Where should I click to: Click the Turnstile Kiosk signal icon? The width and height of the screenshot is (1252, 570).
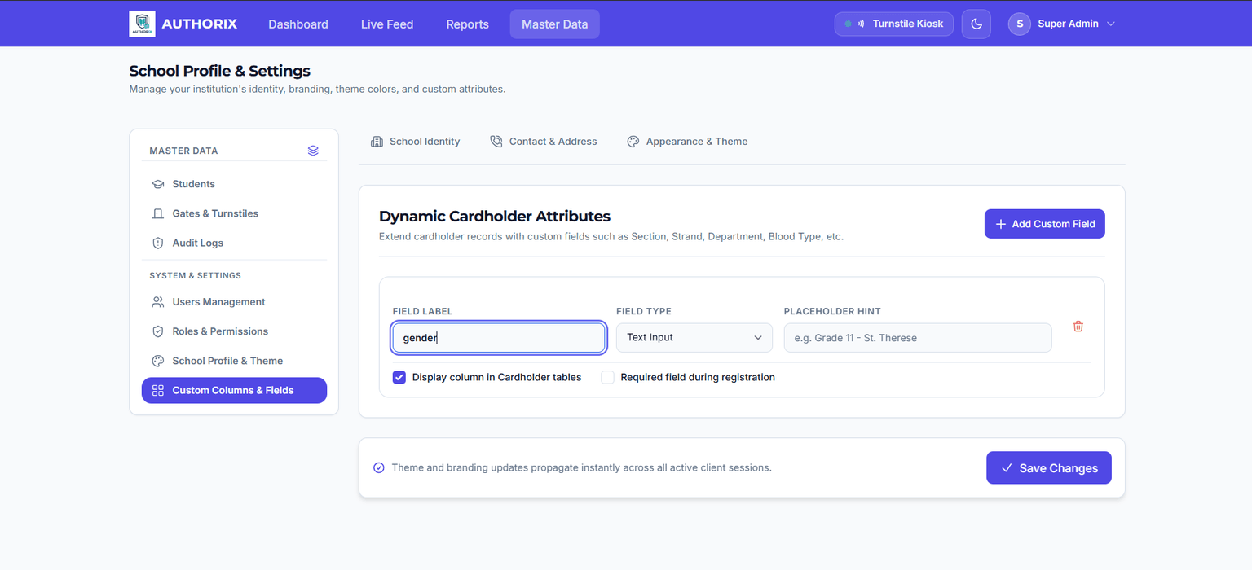pyautogui.click(x=861, y=24)
